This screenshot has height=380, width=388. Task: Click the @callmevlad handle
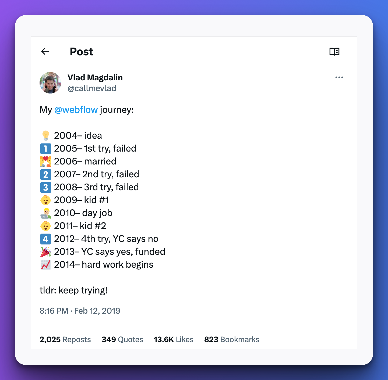click(92, 88)
